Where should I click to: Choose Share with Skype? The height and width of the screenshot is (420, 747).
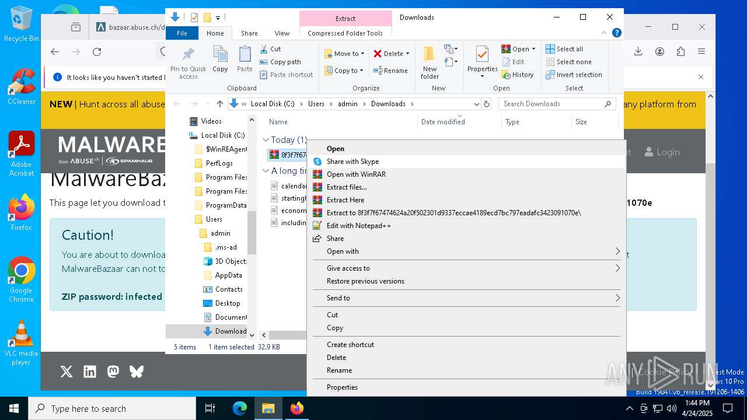point(467,162)
